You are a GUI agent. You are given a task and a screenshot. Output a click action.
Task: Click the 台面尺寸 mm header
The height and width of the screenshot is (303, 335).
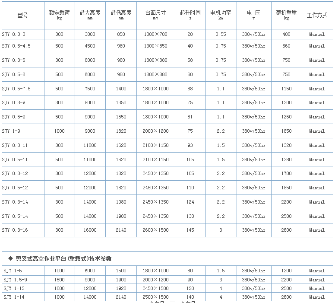155,15
